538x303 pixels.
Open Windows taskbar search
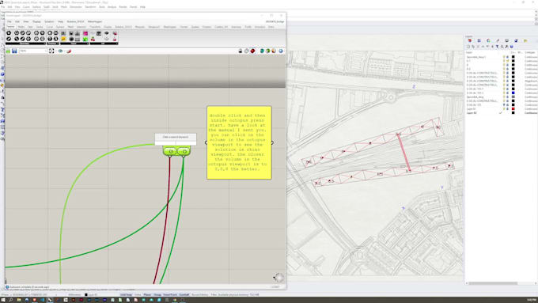(11, 300)
